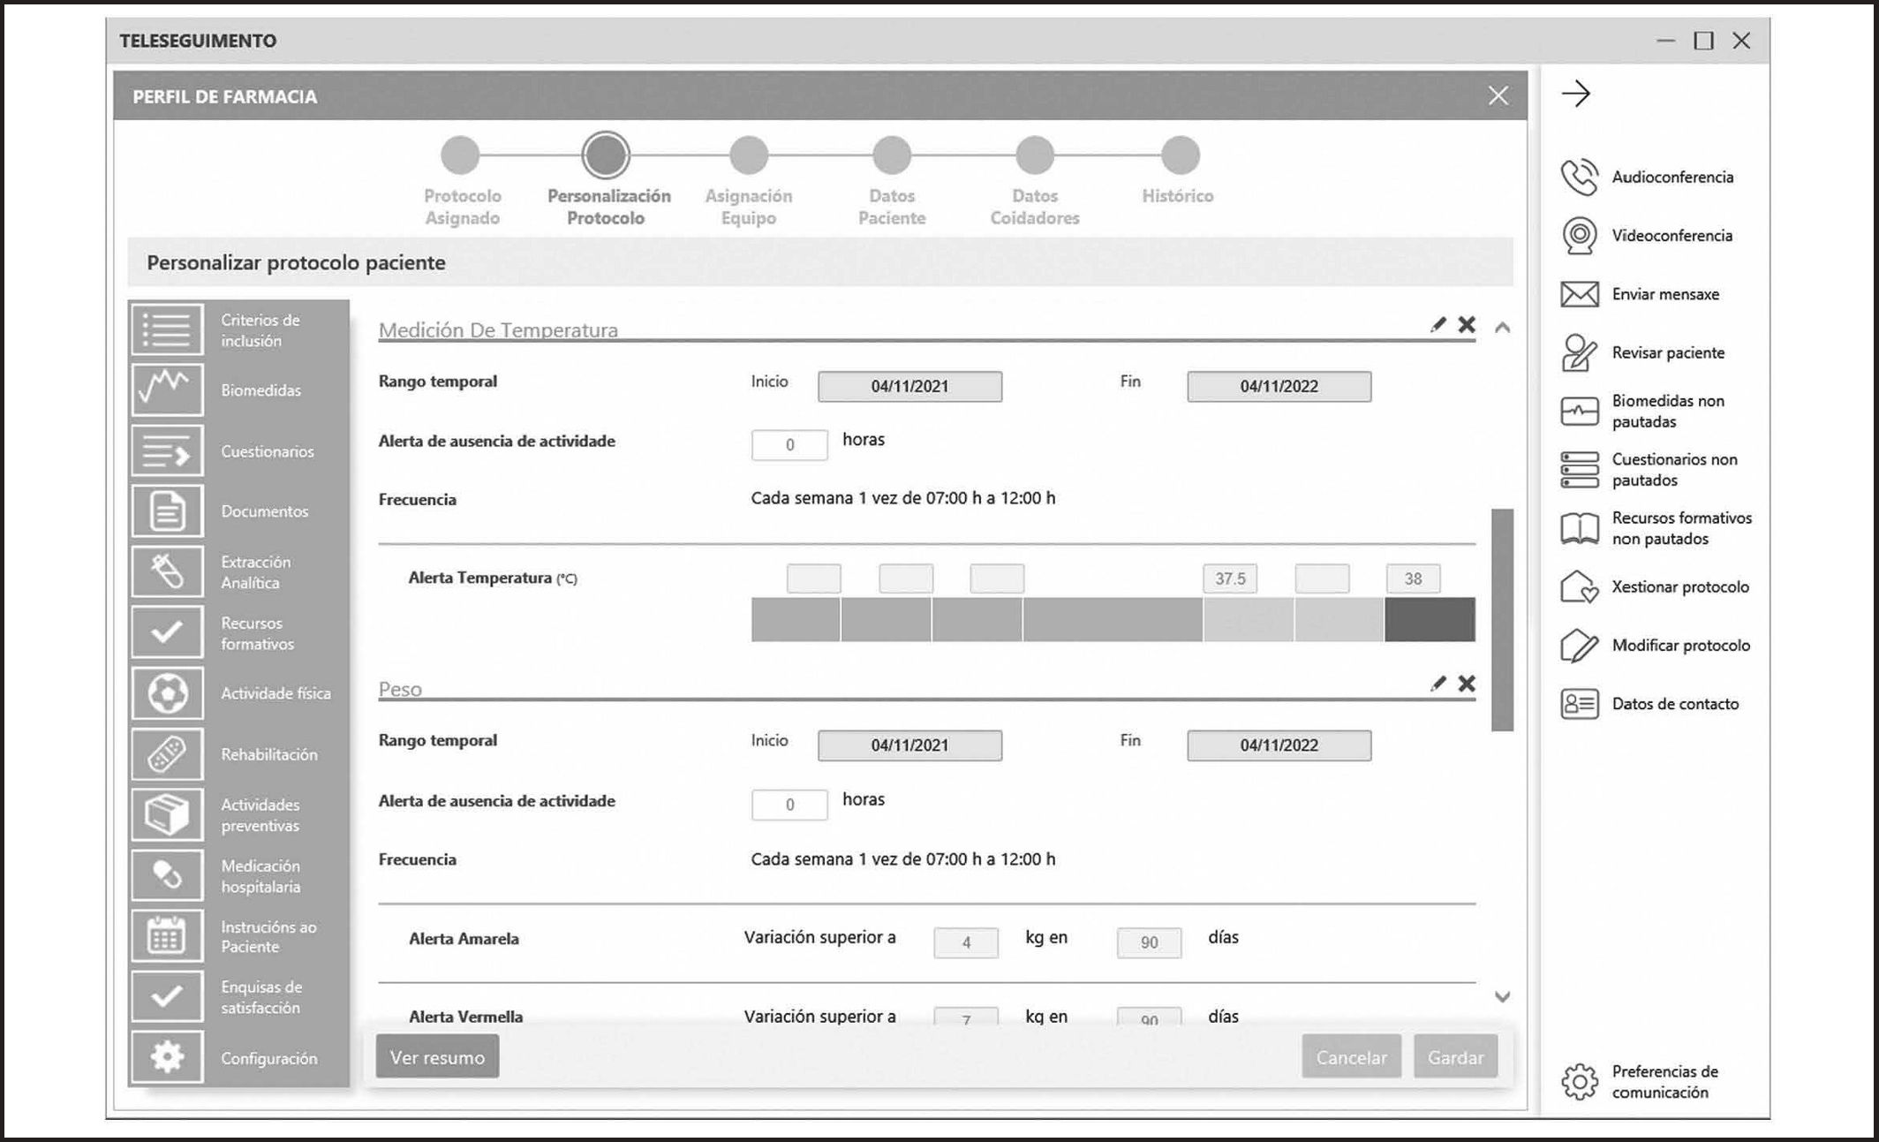Click Xestionar protocolo house icon
The image size is (1879, 1142).
1579,587
